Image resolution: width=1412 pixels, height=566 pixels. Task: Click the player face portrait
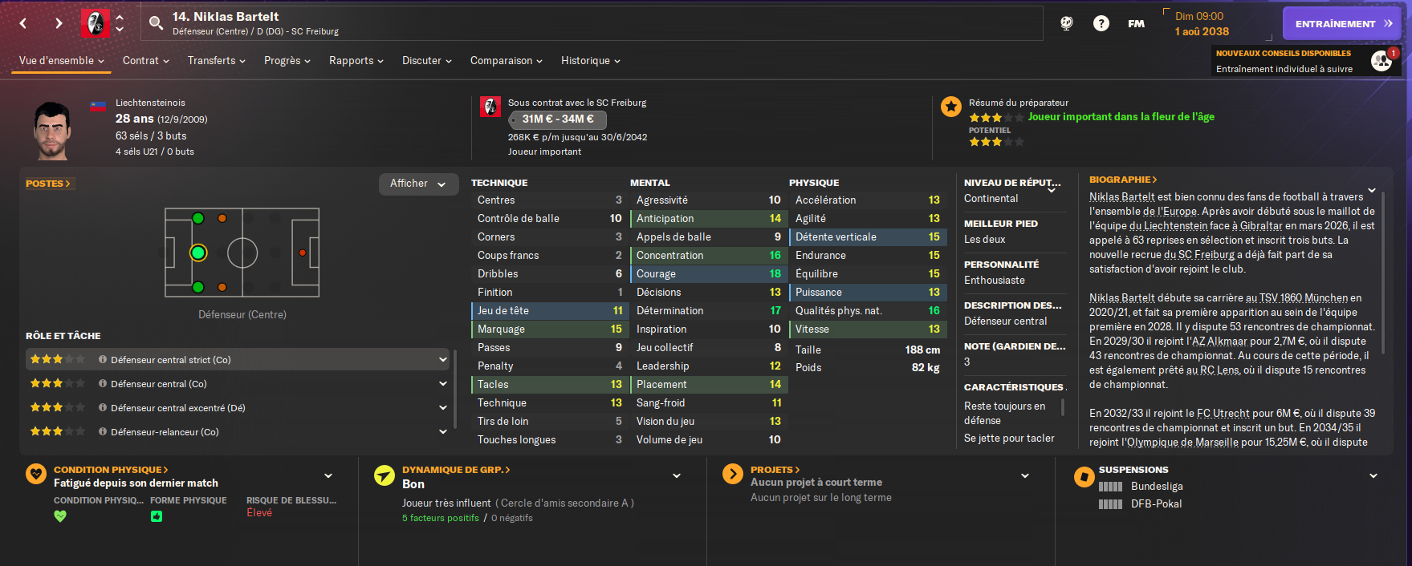pos(53,130)
